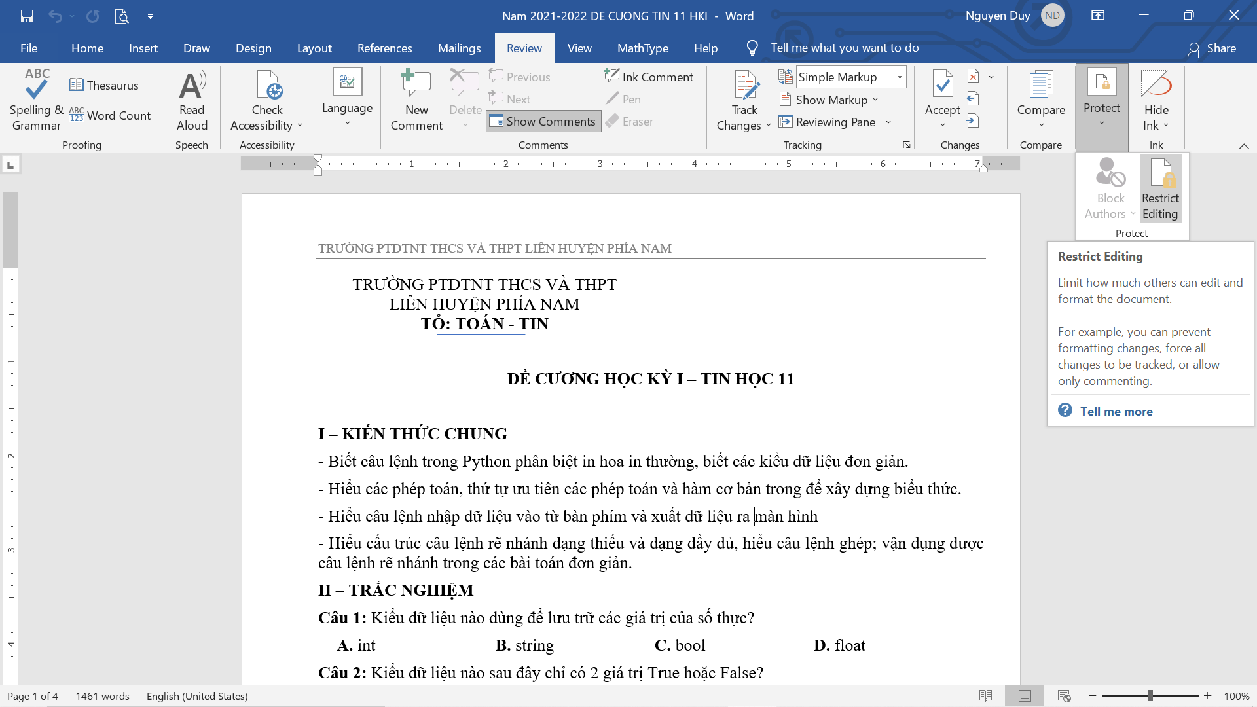Viewport: 1257px width, 707px height.
Task: Toggle the Reviewing Pane
Action: click(x=828, y=122)
